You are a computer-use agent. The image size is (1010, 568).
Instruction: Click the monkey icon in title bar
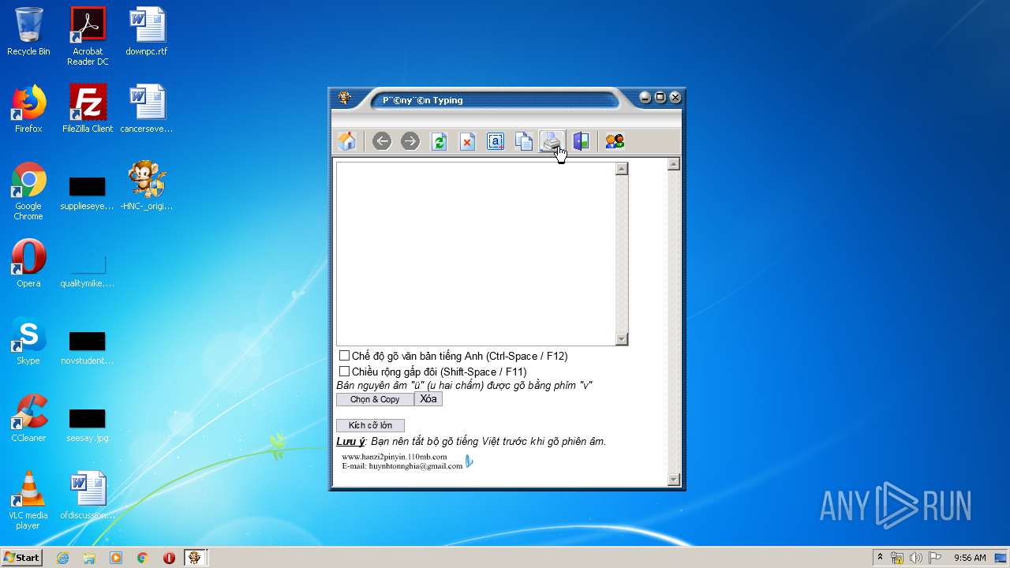click(x=345, y=98)
